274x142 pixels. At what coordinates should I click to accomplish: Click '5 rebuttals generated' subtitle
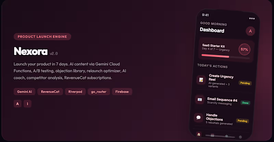pos(219,123)
